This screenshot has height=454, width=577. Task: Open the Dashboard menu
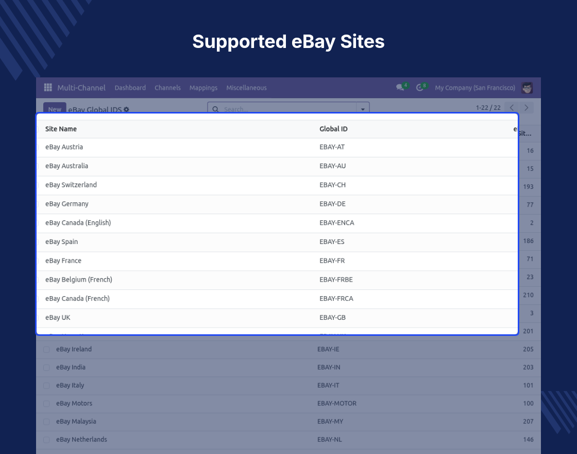click(130, 88)
